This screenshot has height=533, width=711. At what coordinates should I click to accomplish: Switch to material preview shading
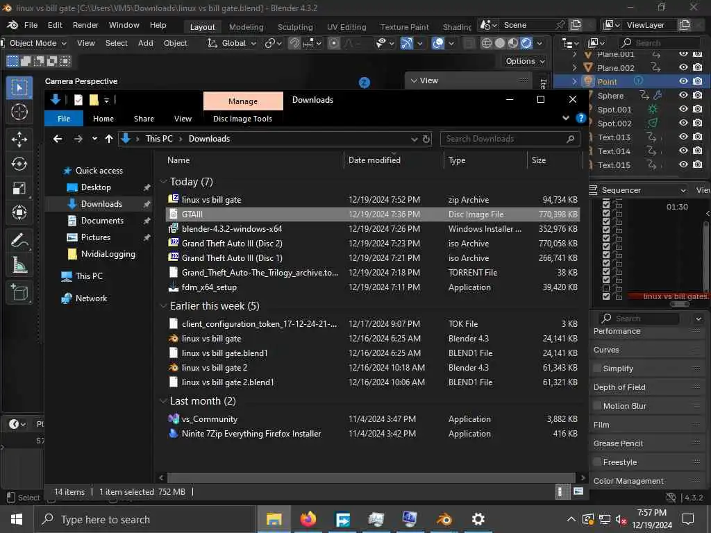513,44
